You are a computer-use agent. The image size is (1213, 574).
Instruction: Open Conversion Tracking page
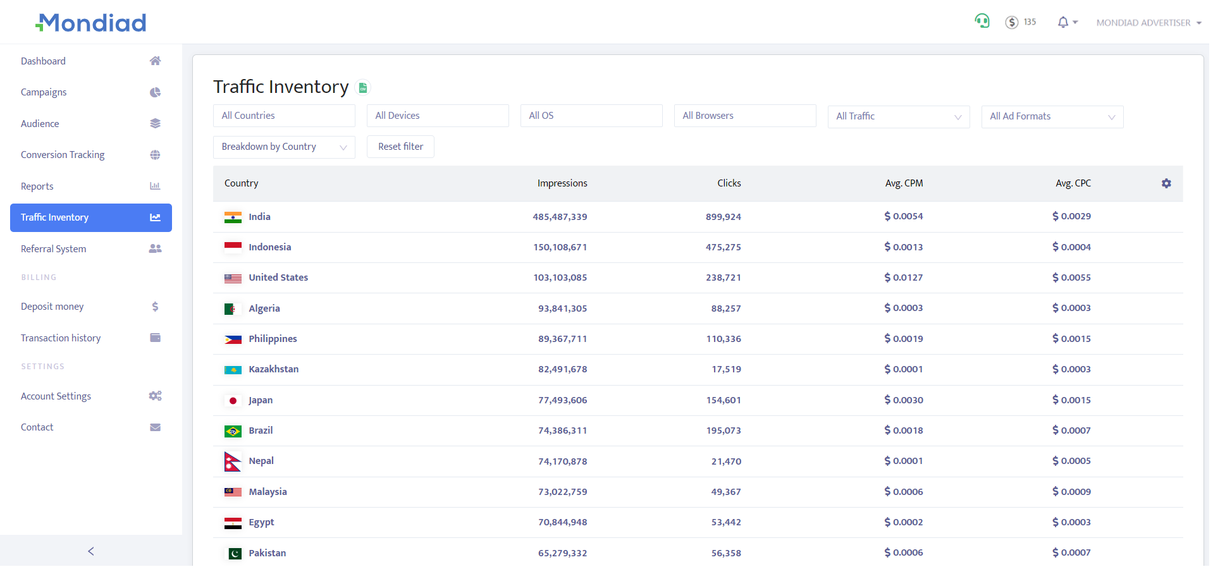coord(63,155)
